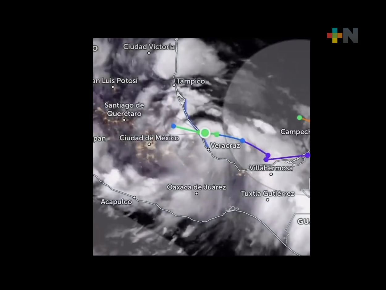Screen dimensions: 386x290
Task: Click the TVN channel logo
Action: coord(342,35)
